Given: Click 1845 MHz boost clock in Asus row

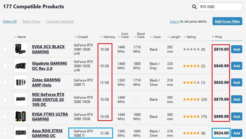Looking at the screenshot, I should click(x=137, y=133).
